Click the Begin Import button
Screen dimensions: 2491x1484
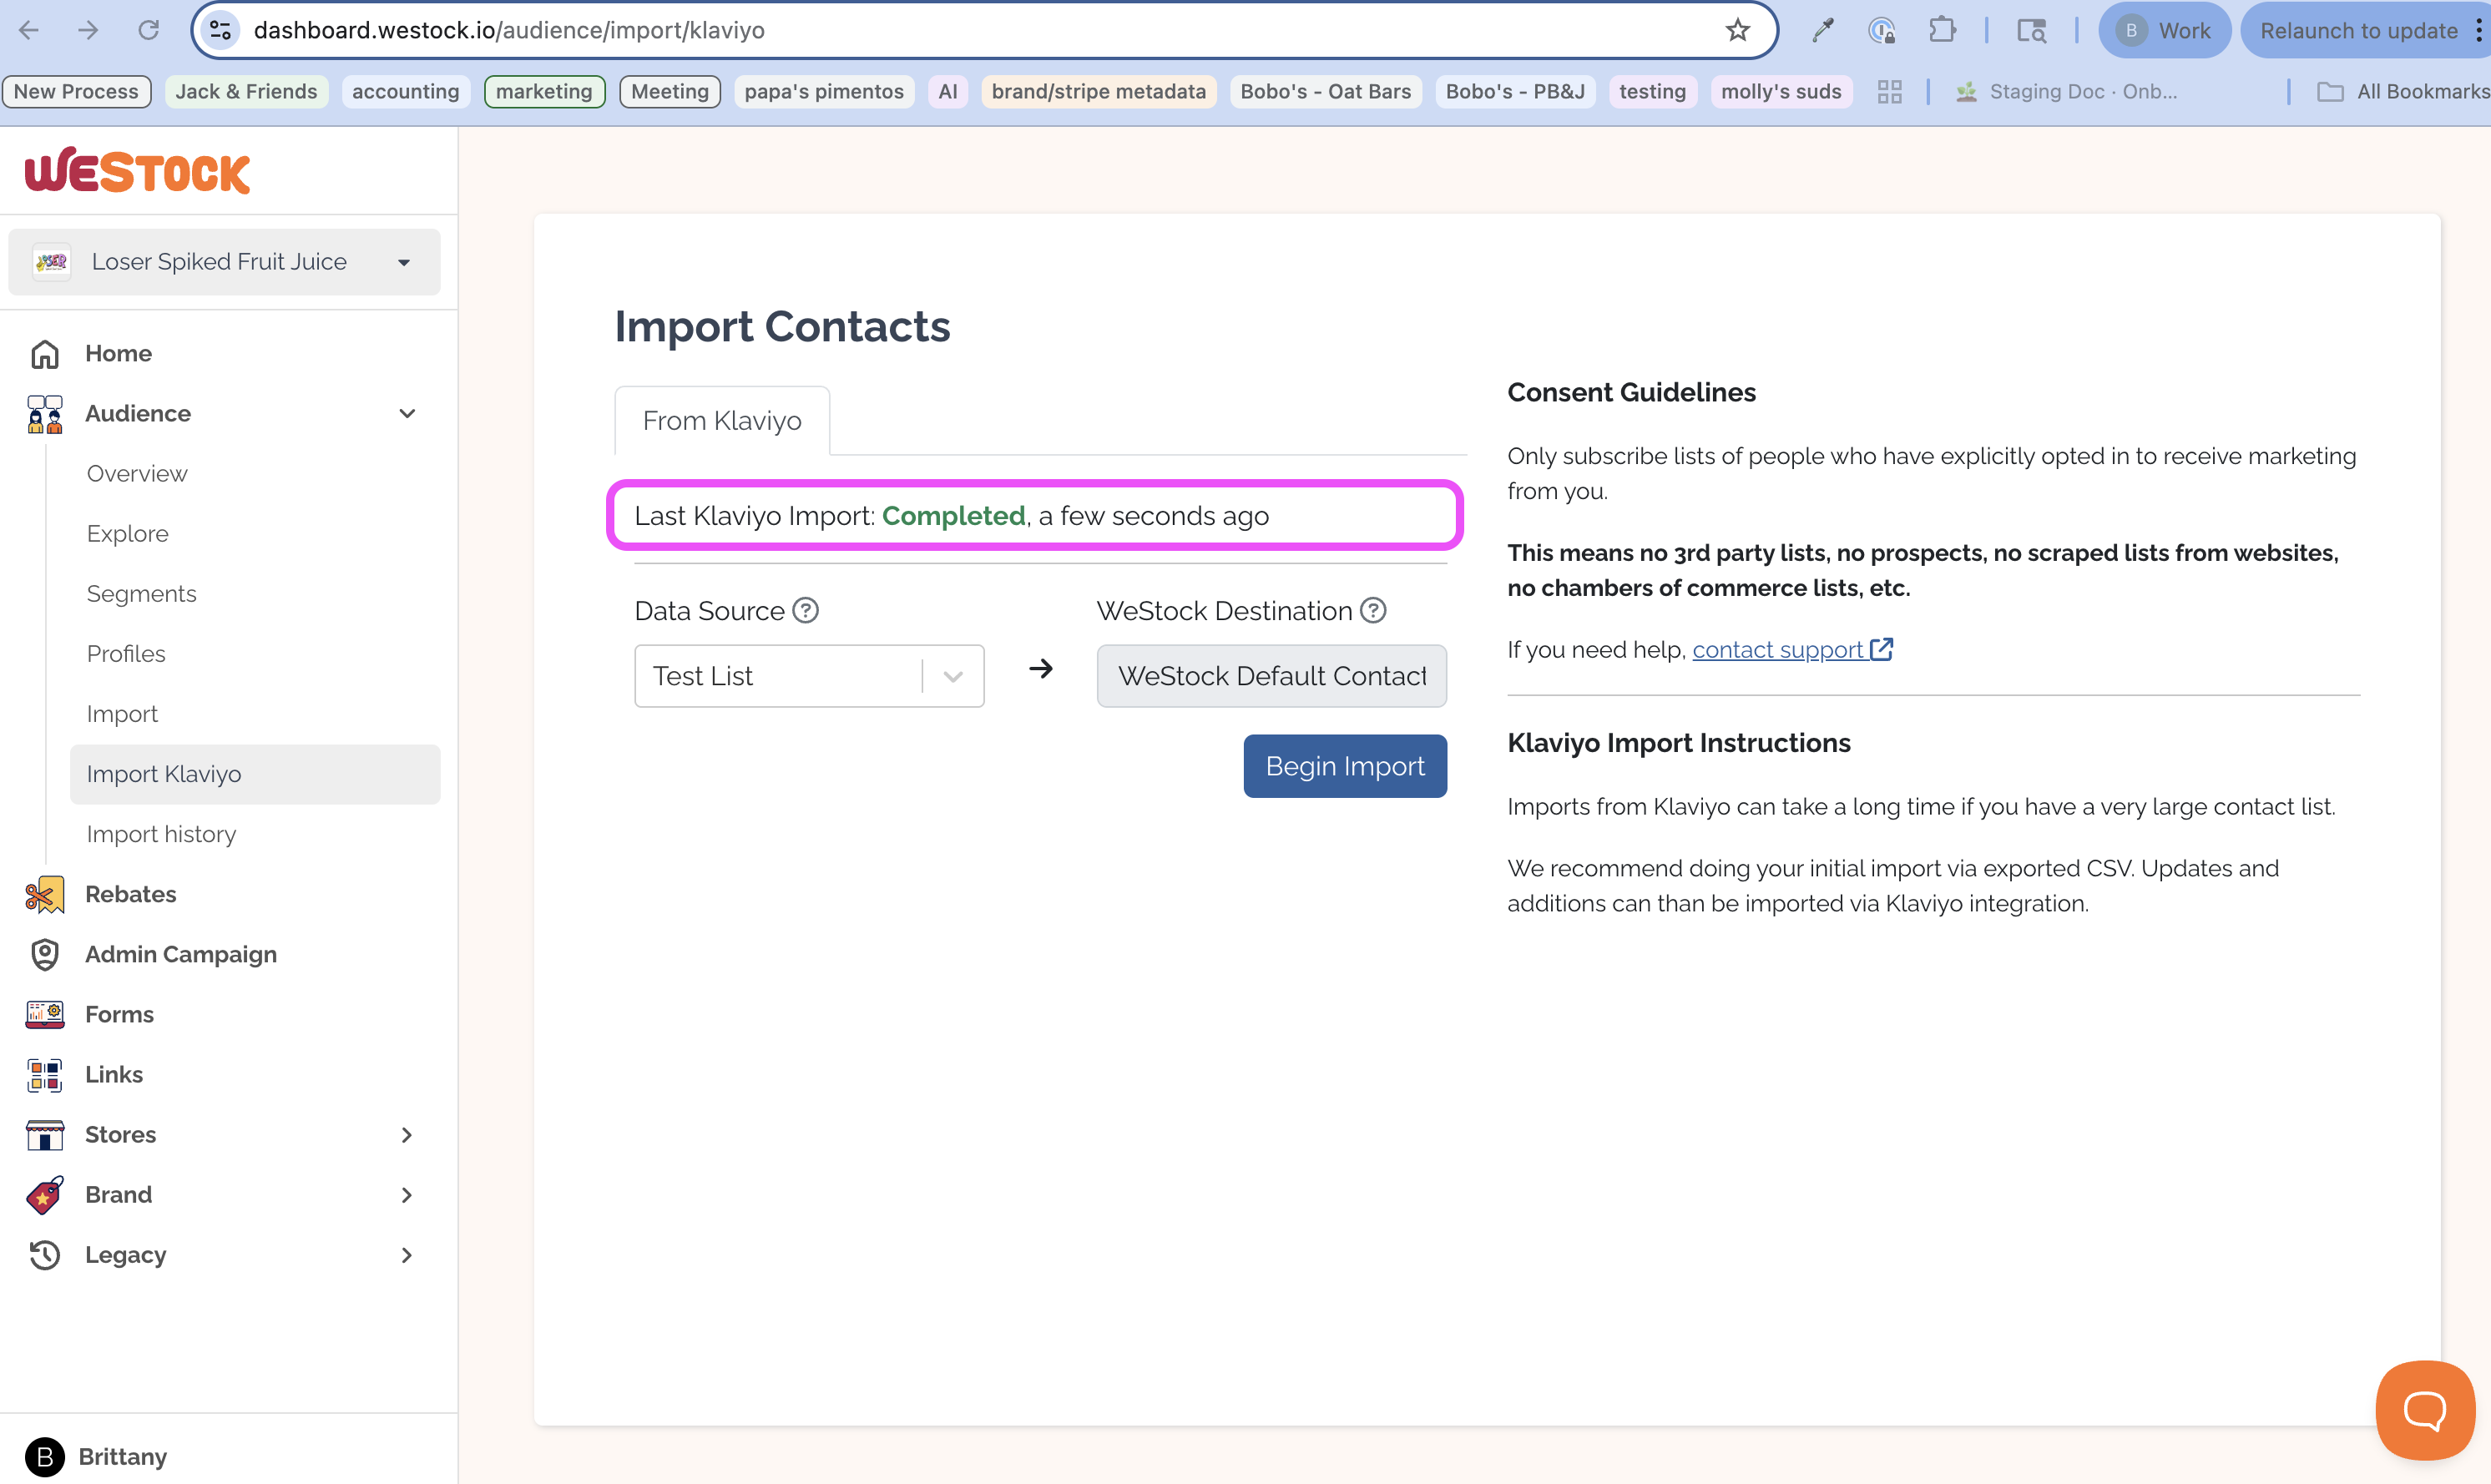click(1345, 766)
